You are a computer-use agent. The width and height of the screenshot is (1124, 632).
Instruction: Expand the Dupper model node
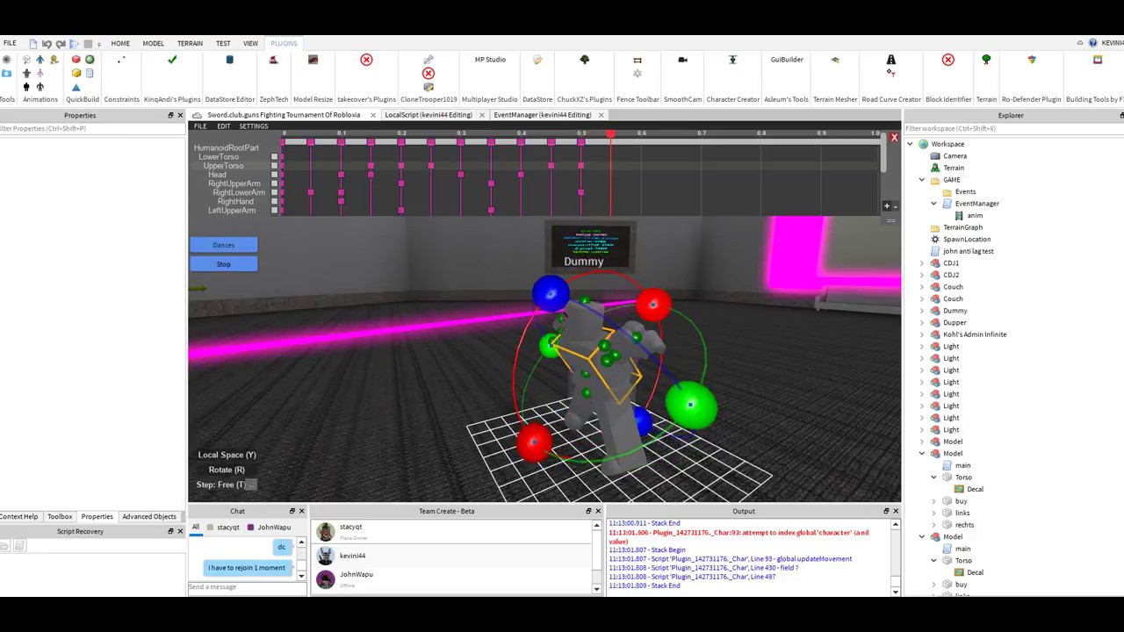(922, 322)
